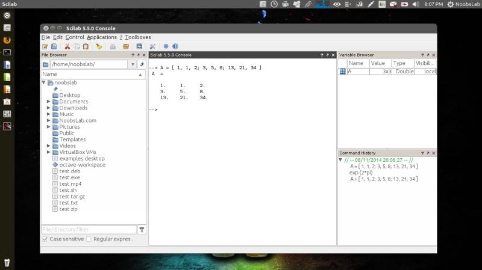Click the Visibili... column header
This screenshot has height=270, width=482.
pos(425,63)
